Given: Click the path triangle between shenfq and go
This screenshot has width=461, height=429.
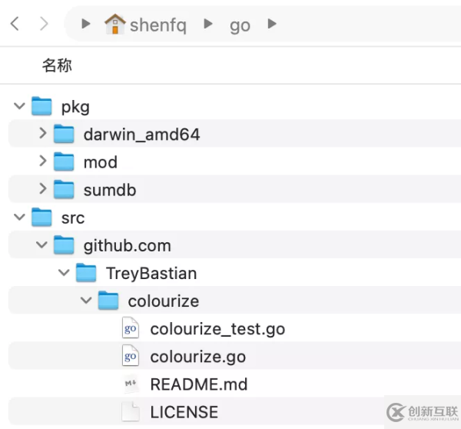Looking at the screenshot, I should 208,24.
